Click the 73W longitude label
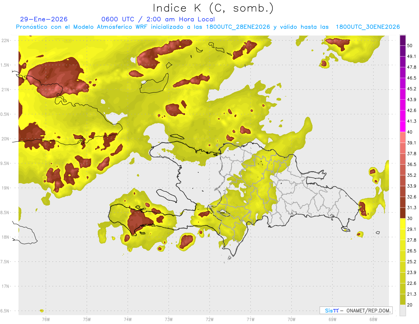This screenshot has height=324, width=419. pos(169,319)
